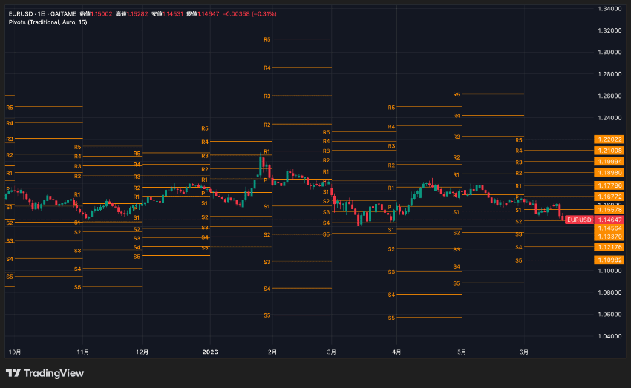Click the 1.34000 price axis tick
631x388 pixels.
609,9
